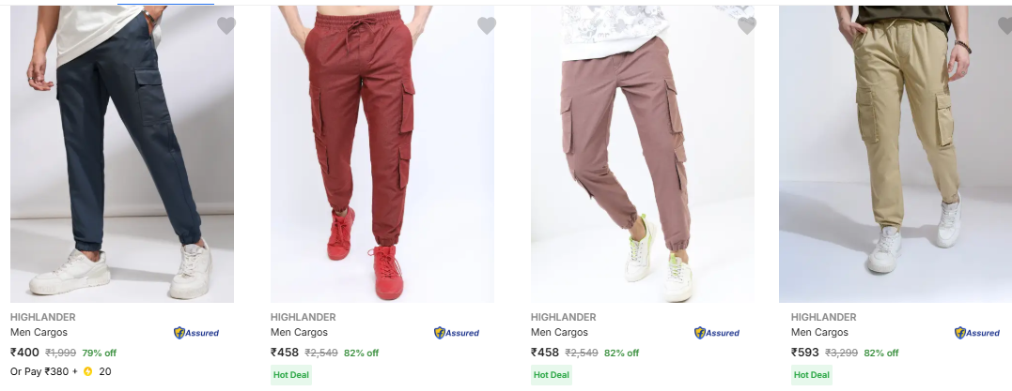Click the SuperCoin icon next to 20
The width and height of the screenshot is (1012, 391).
tap(87, 371)
